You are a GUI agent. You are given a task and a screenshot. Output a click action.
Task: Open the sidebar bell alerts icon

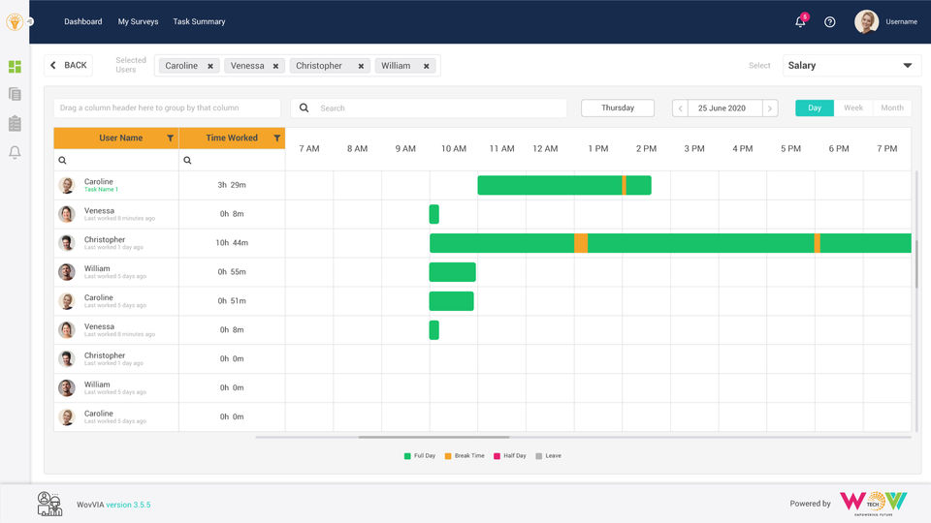pyautogui.click(x=15, y=152)
